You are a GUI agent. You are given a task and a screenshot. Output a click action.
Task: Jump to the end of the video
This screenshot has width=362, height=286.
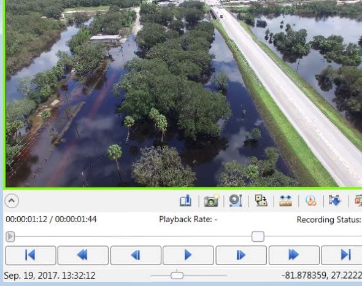(x=342, y=255)
